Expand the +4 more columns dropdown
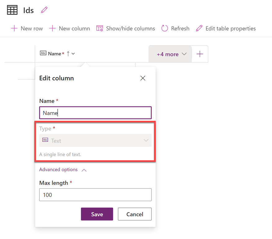 [171, 54]
